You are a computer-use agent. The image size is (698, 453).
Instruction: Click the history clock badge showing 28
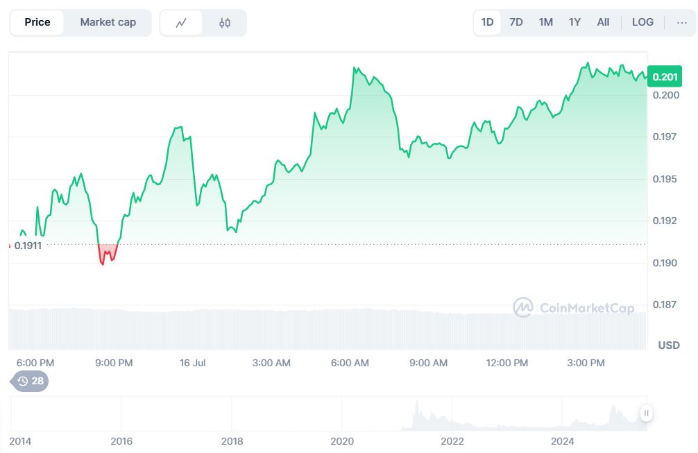31,381
